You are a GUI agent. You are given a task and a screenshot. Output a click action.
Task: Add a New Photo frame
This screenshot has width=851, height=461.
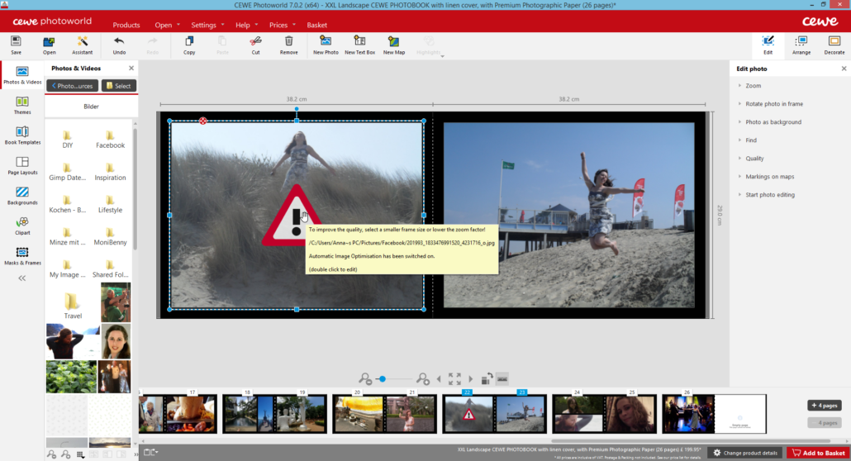(326, 45)
